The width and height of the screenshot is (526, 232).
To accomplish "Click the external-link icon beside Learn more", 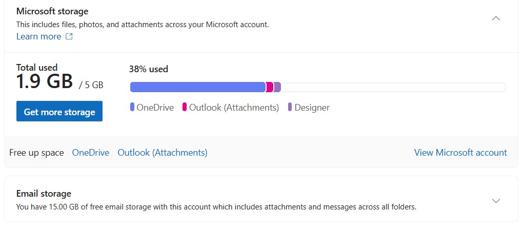I will point(69,36).
